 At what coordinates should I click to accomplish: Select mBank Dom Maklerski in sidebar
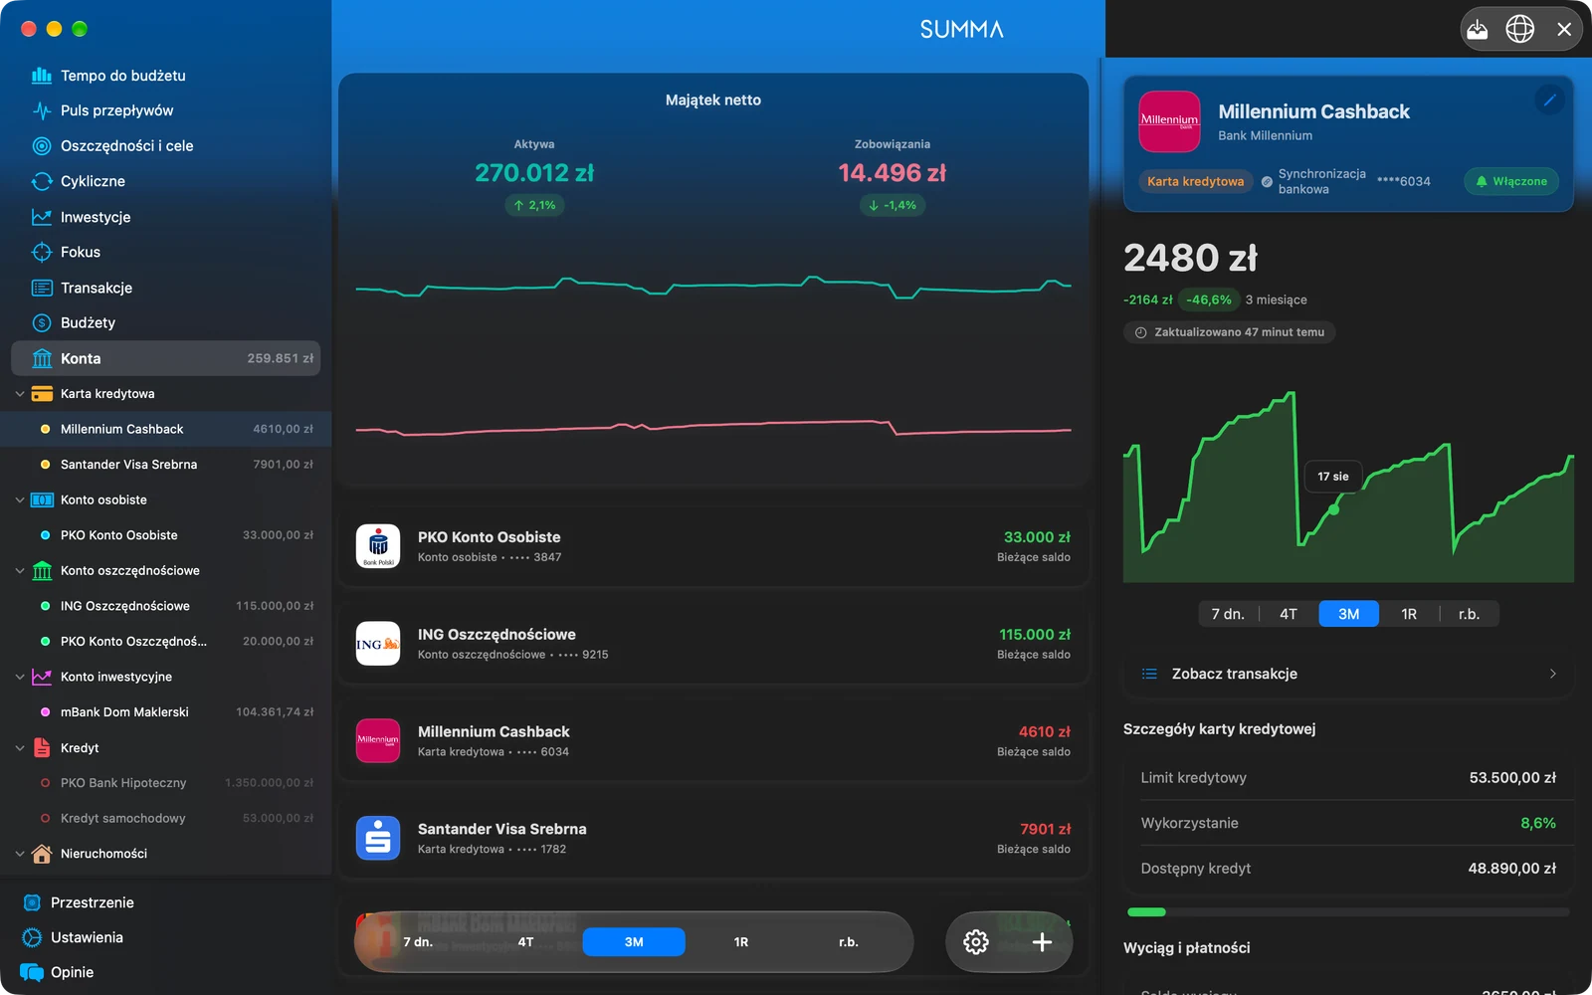tap(166, 712)
